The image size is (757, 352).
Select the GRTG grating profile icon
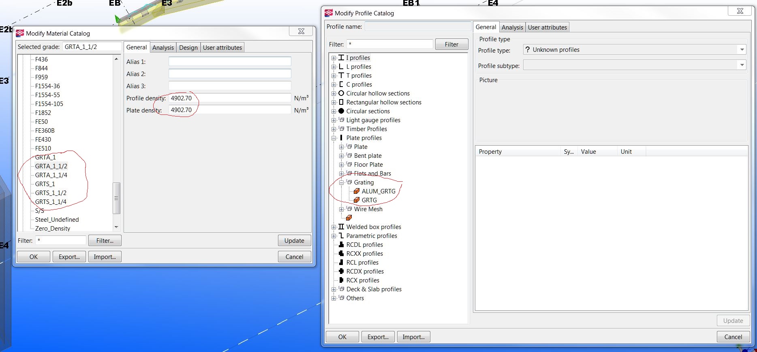pos(357,200)
